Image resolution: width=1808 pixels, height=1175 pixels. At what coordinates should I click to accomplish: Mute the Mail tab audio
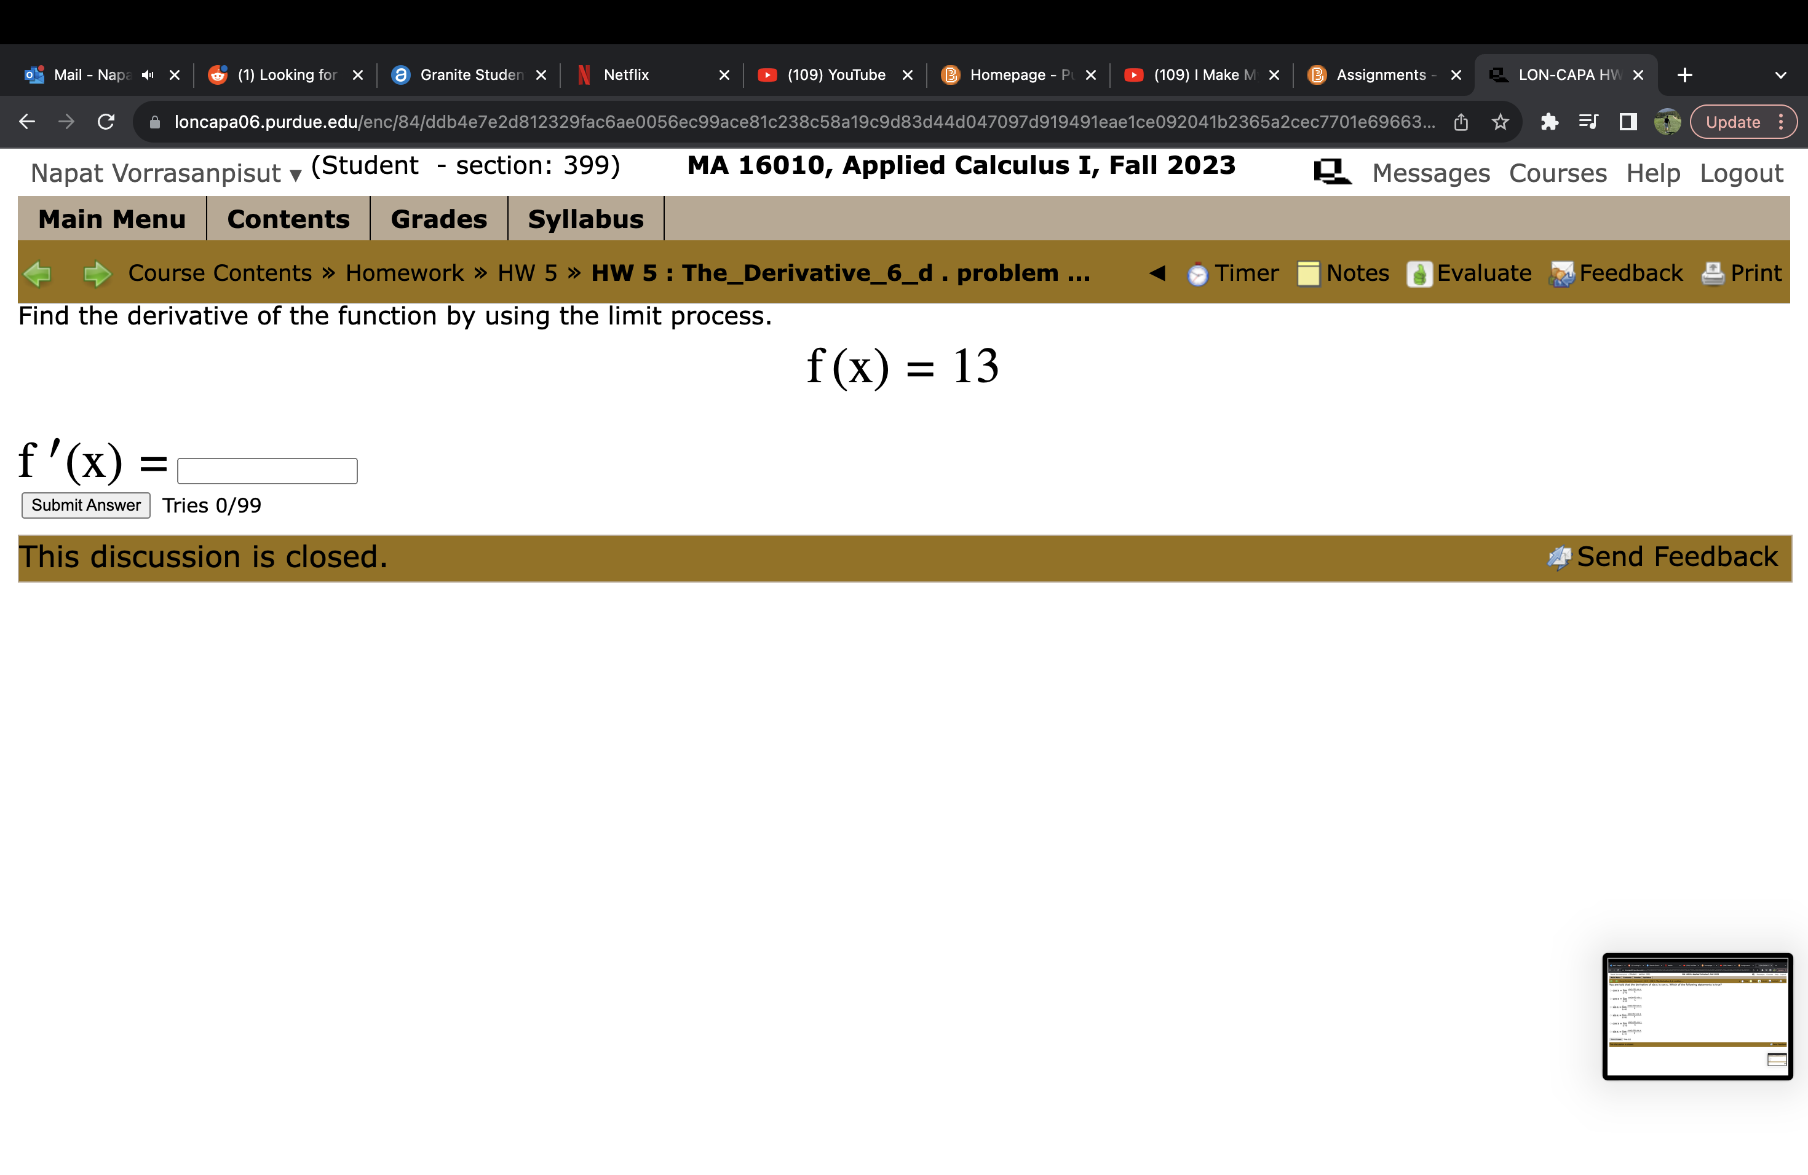(148, 75)
